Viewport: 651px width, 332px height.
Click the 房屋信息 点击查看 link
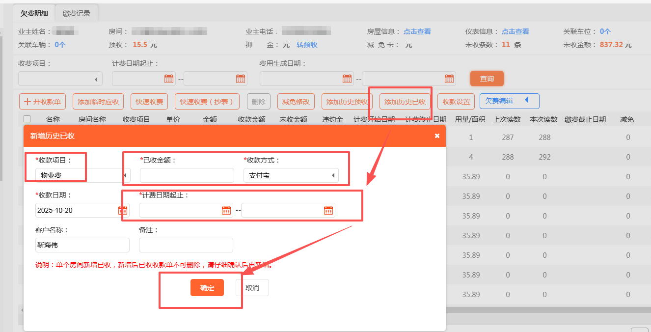(x=417, y=31)
